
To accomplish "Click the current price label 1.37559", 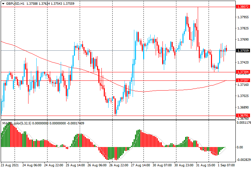I will coord(243,51).
